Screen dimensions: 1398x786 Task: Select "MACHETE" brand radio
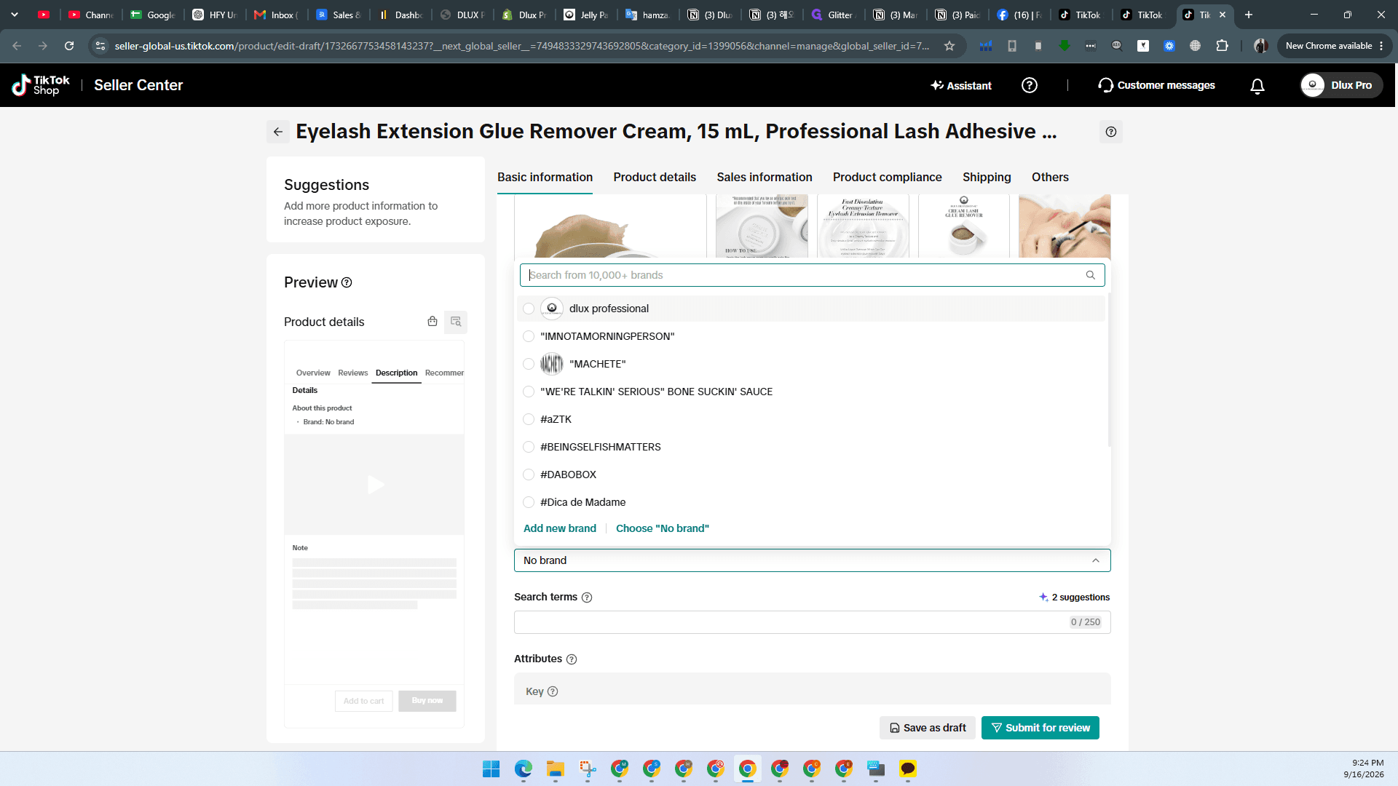click(529, 364)
